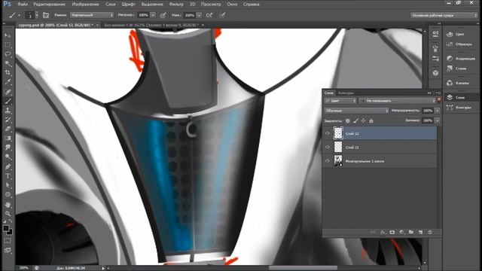Screen dimensions: 482x271
Task: Change screen mode icon in toolbox
Action: 8,250
